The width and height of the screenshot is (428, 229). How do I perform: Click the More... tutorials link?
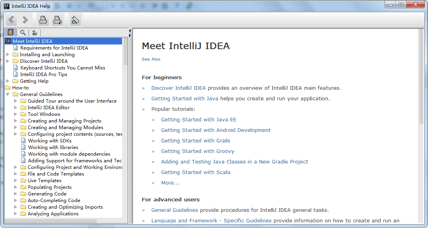click(170, 183)
